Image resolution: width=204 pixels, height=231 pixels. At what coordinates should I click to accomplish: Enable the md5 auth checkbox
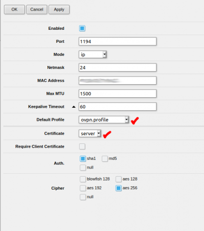click(x=105, y=159)
